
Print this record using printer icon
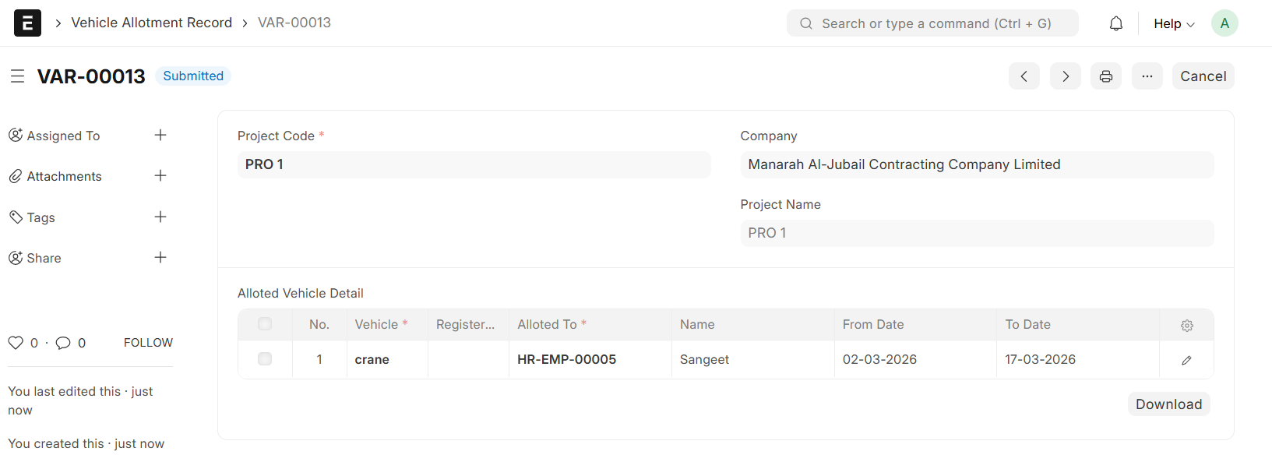click(1105, 76)
